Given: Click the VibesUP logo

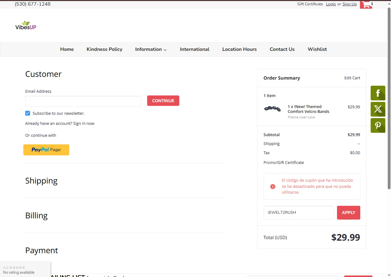Looking at the screenshot, I should coord(26,26).
